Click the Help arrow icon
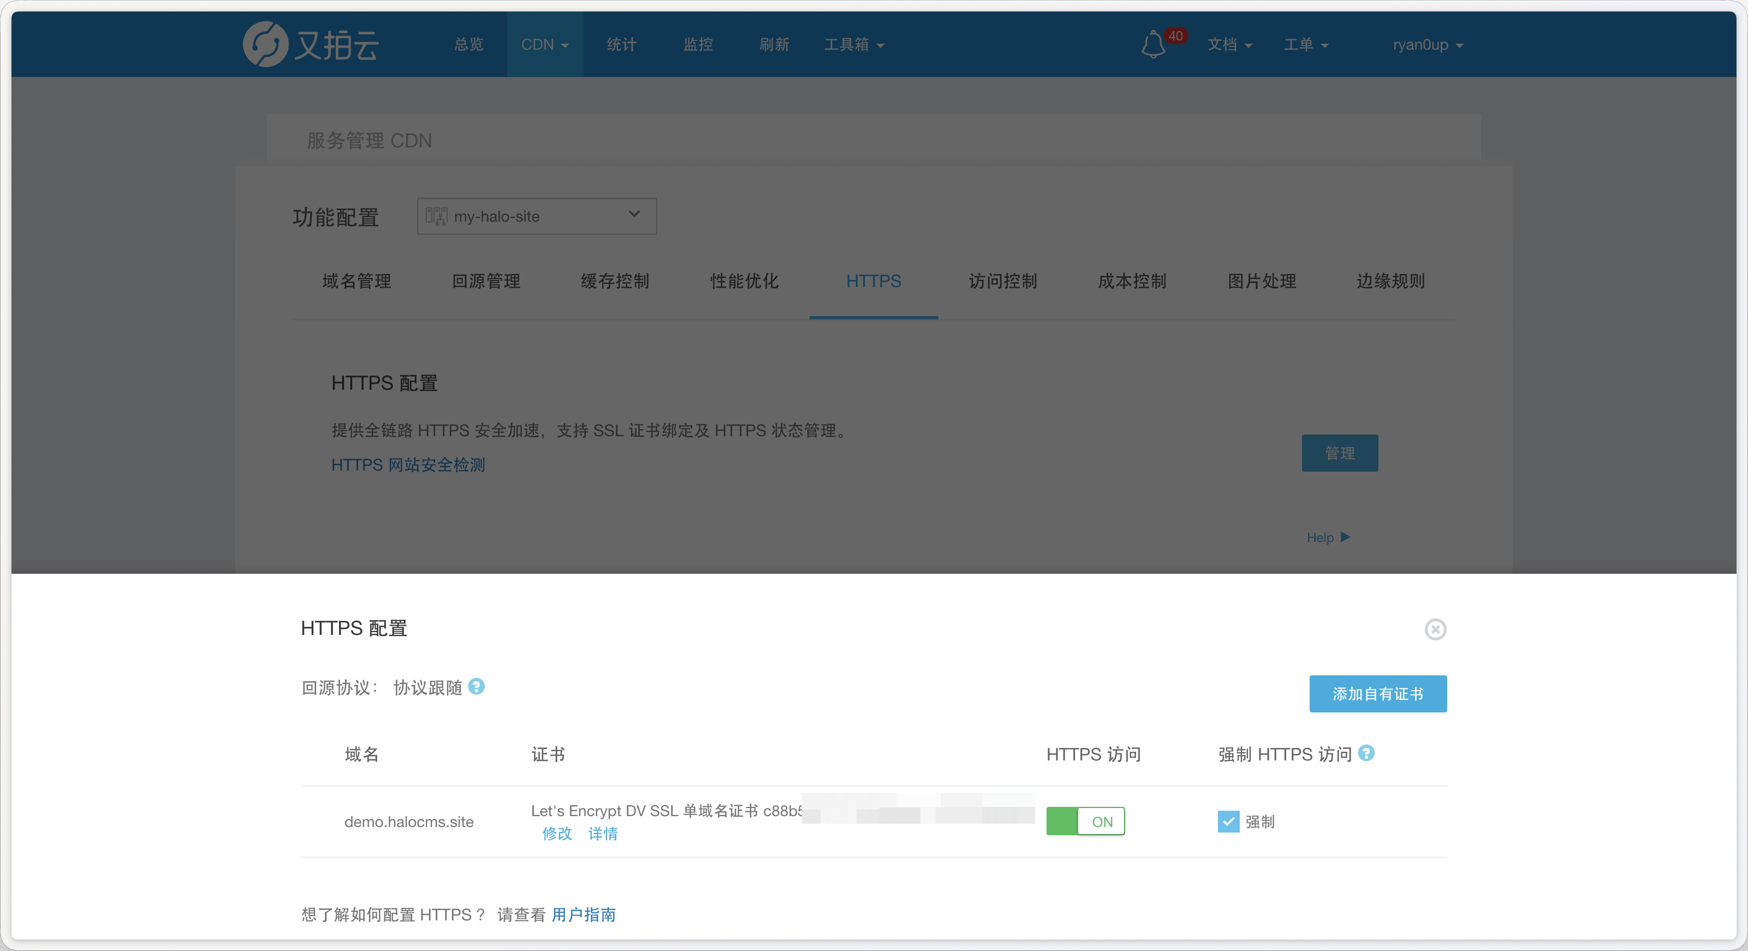The height and width of the screenshot is (951, 1748). tap(1345, 537)
